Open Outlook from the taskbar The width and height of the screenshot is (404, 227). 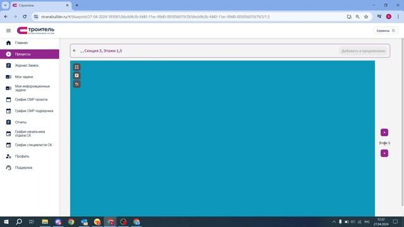tap(84, 222)
